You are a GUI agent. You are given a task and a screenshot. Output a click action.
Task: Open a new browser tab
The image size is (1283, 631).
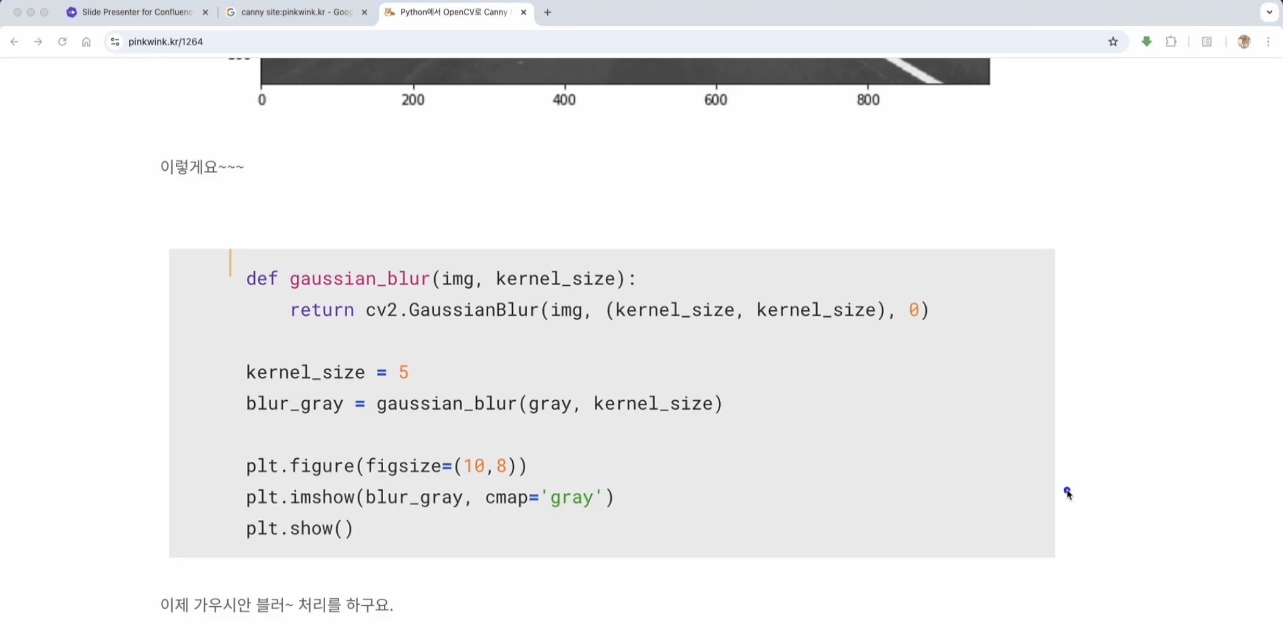point(547,12)
